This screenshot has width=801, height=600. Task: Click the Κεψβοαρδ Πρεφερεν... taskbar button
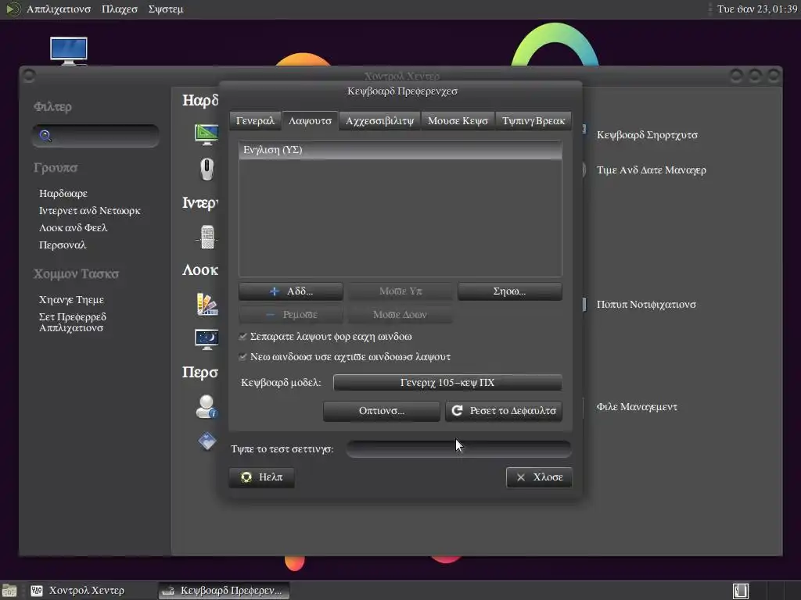(224, 591)
